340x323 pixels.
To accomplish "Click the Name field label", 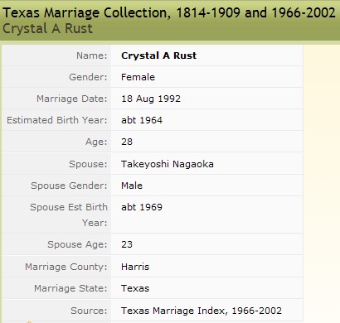I will click(x=92, y=55).
